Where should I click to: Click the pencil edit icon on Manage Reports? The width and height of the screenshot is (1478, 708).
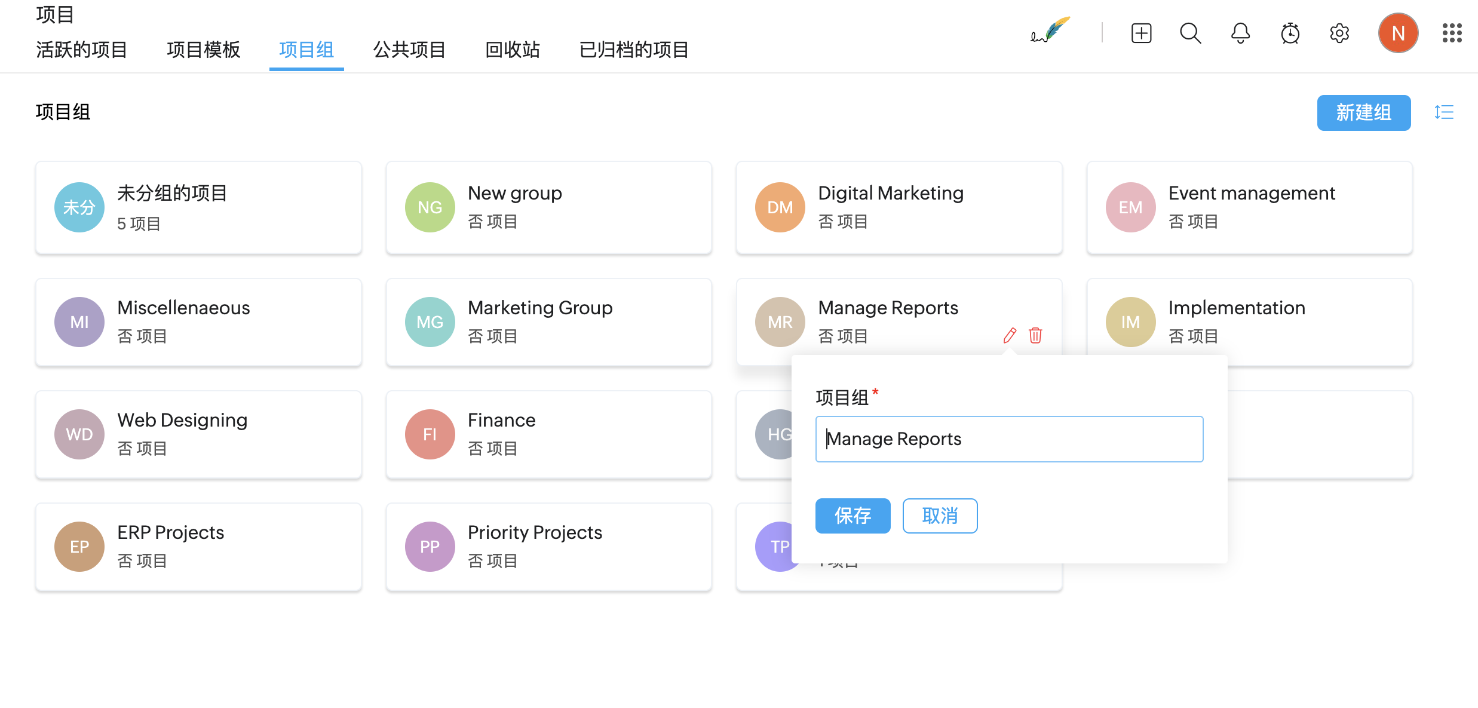1010,335
